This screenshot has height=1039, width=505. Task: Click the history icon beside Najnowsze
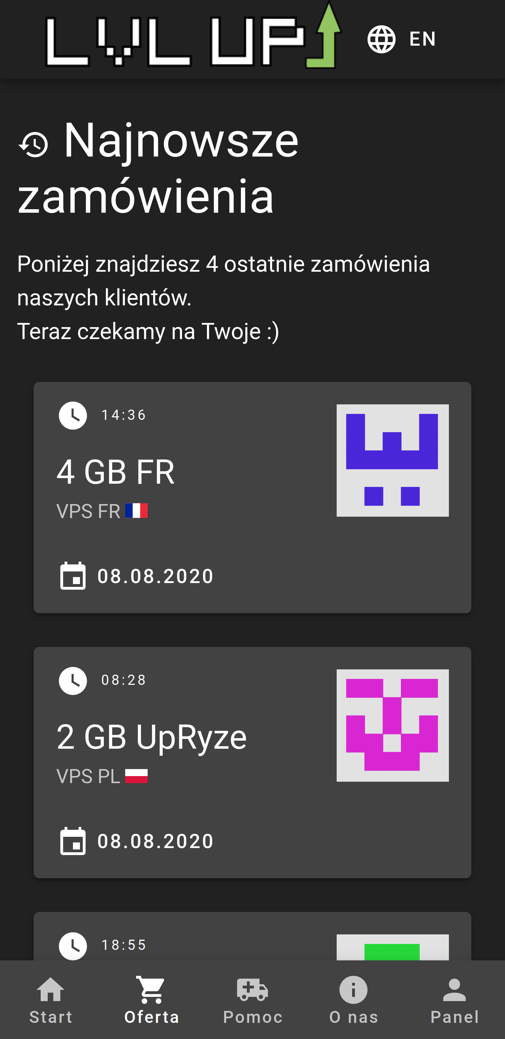point(34,144)
